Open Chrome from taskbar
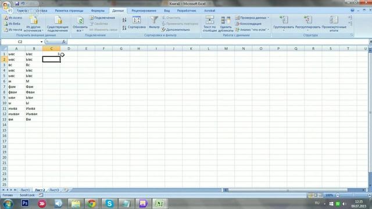Screen dimensions: 372x209 tap(92, 204)
